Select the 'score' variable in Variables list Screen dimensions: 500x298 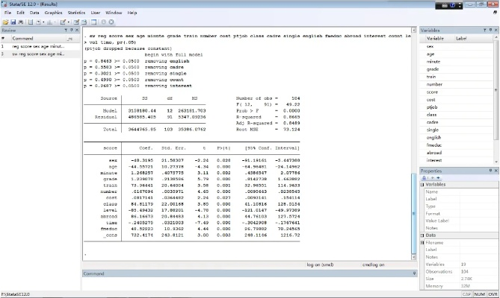(x=431, y=92)
